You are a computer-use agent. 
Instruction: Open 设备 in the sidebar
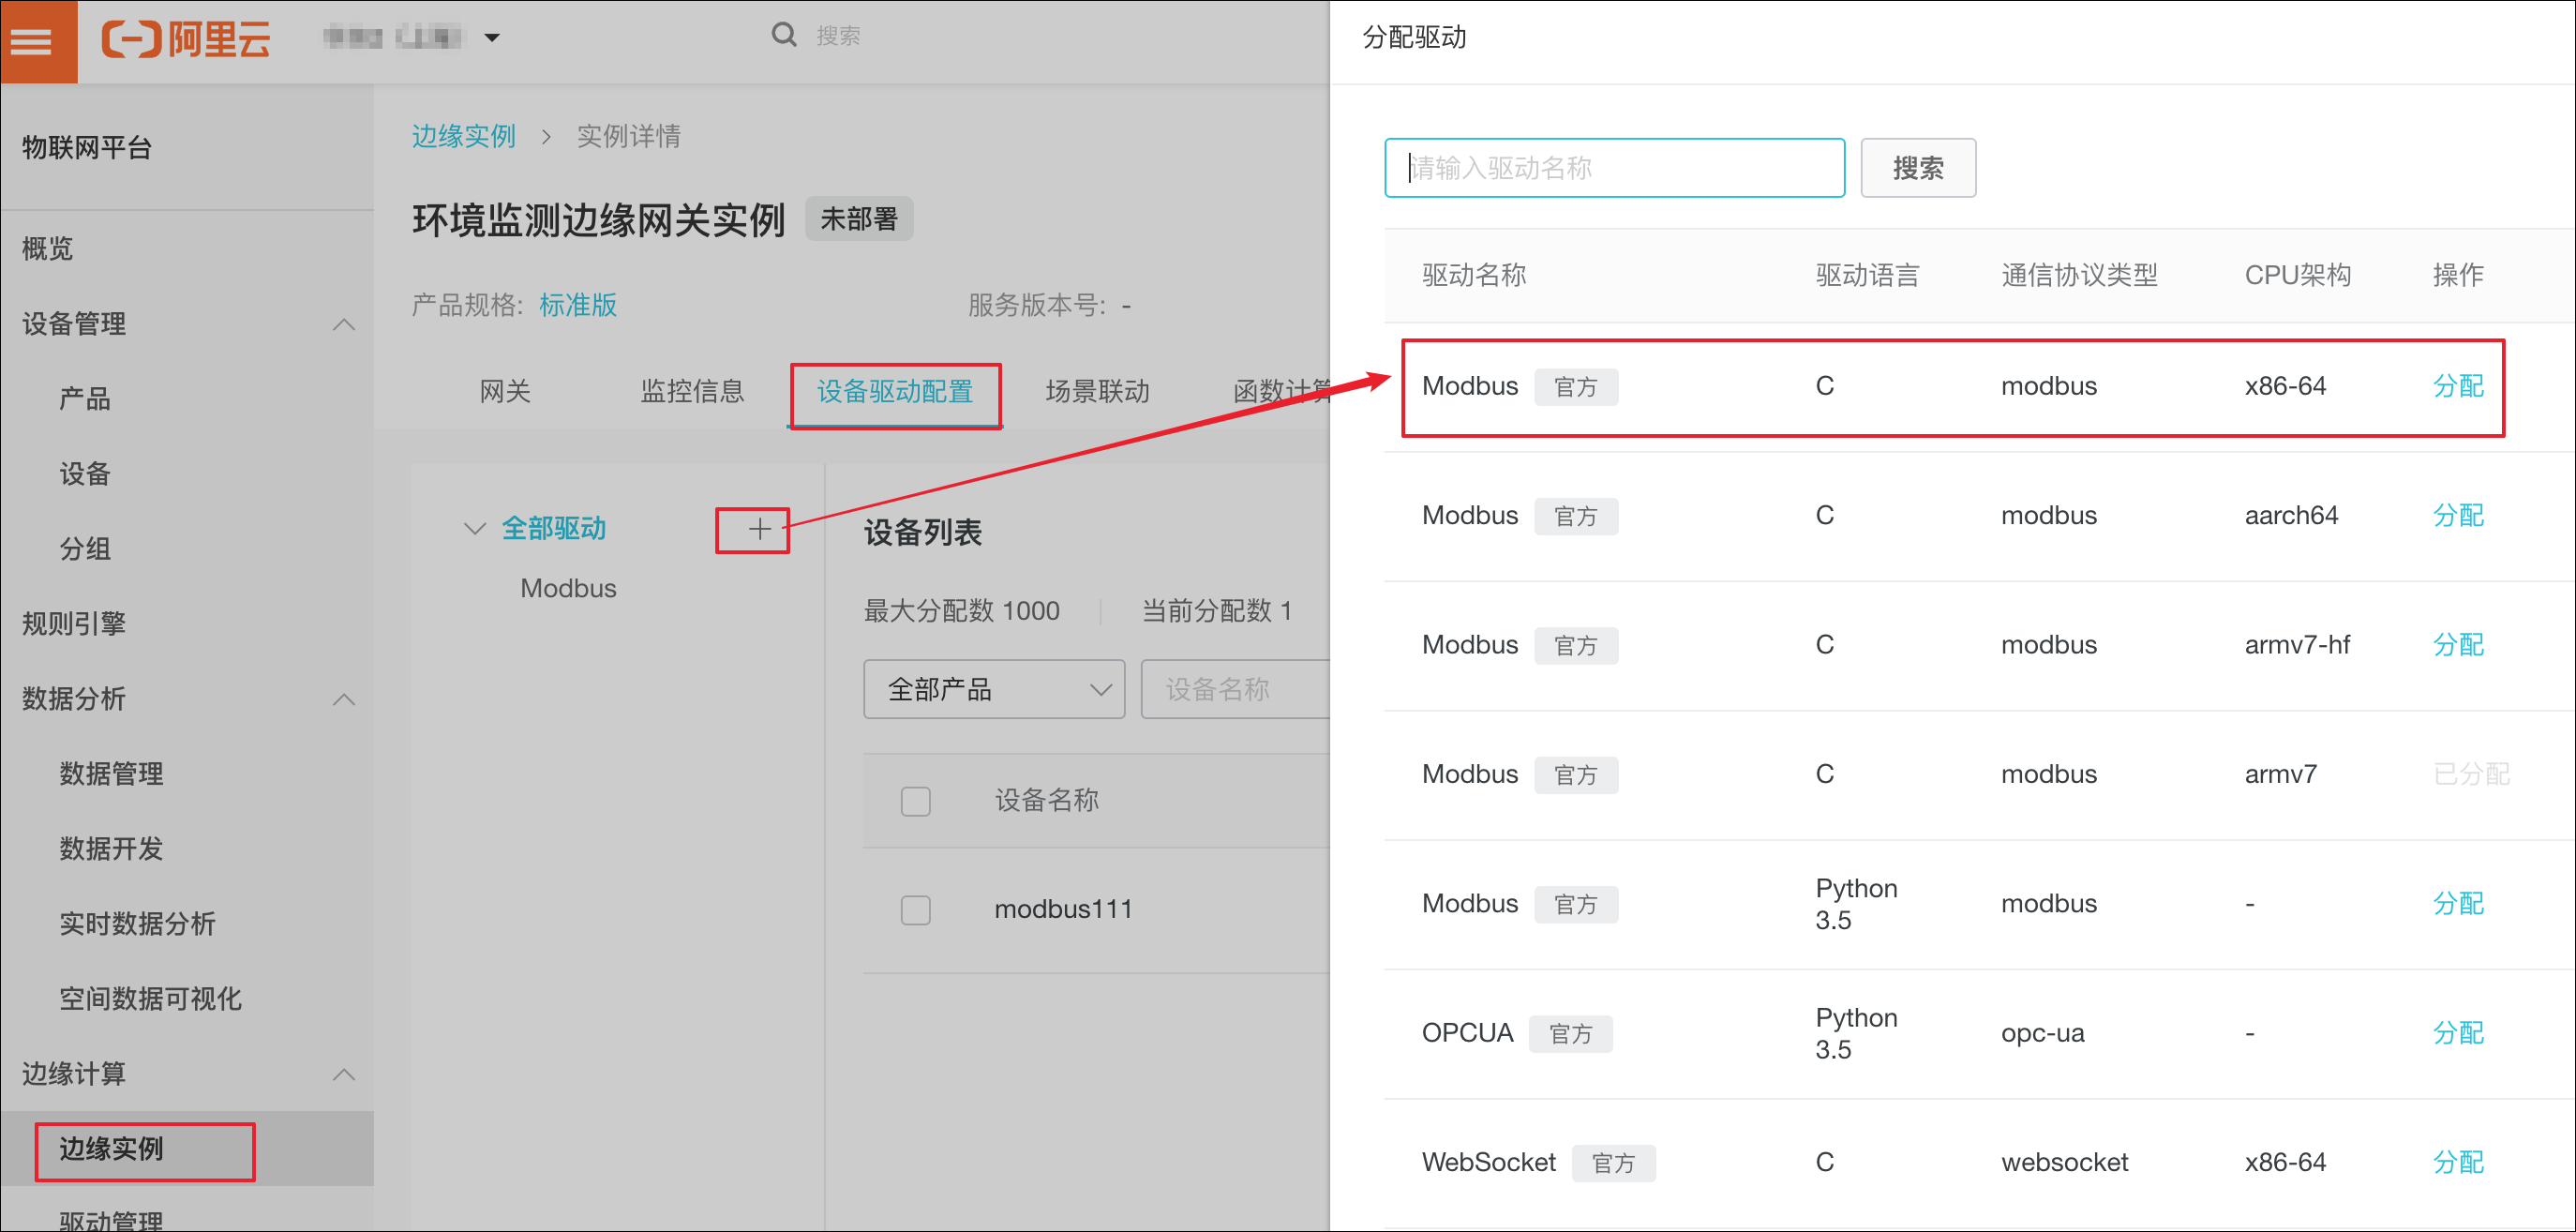(85, 474)
